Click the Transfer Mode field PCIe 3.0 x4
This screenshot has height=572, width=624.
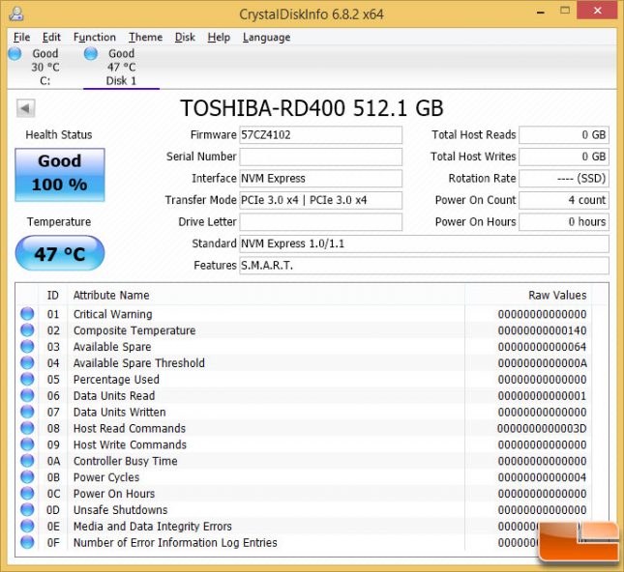(x=320, y=200)
